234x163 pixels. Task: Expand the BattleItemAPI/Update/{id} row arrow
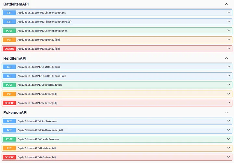(228, 40)
